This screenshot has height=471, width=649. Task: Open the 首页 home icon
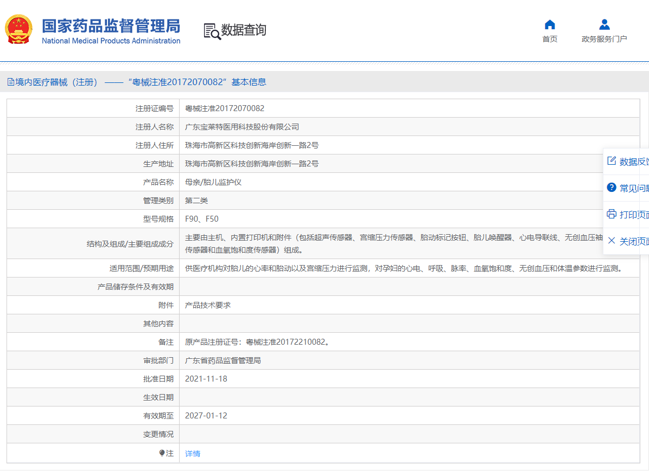tap(550, 25)
